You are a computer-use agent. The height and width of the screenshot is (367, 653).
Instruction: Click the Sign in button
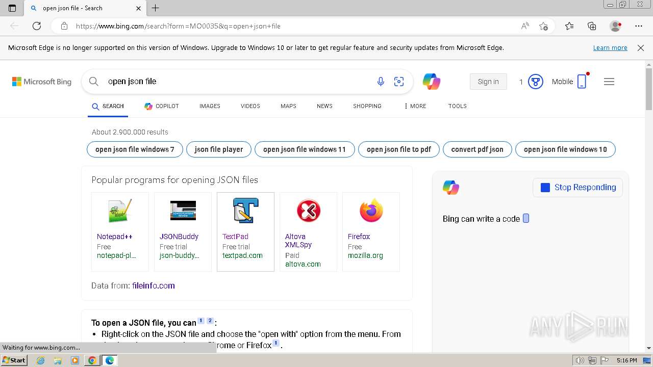click(488, 82)
